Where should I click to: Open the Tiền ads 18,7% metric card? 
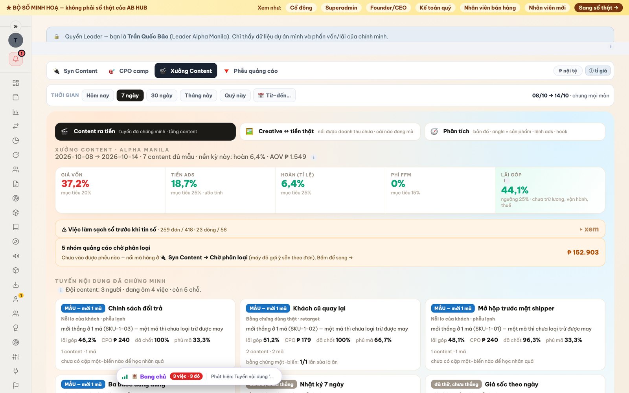pos(220,190)
